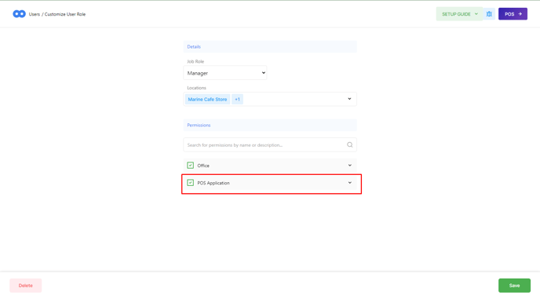Viewport: 540px width, 299px height.
Task: Click the search magnifier icon in permissions
Action: pyautogui.click(x=349, y=145)
